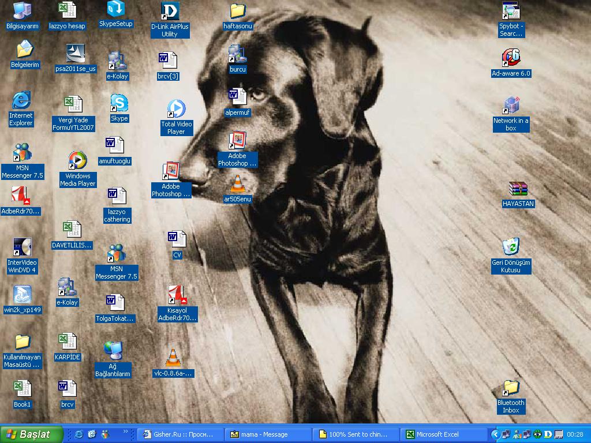Image resolution: width=591 pixels, height=443 pixels.
Task: Launch Windows Media Player from desktop
Action: (77, 160)
